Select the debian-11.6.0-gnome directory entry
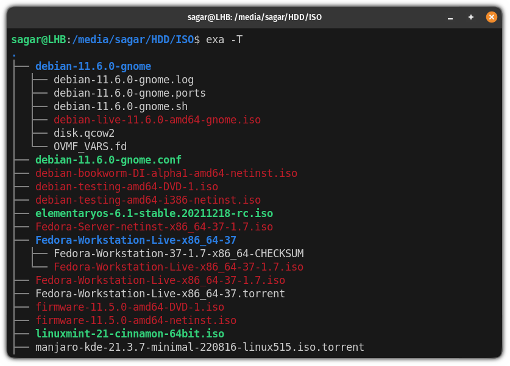The width and height of the screenshot is (510, 366). point(93,66)
